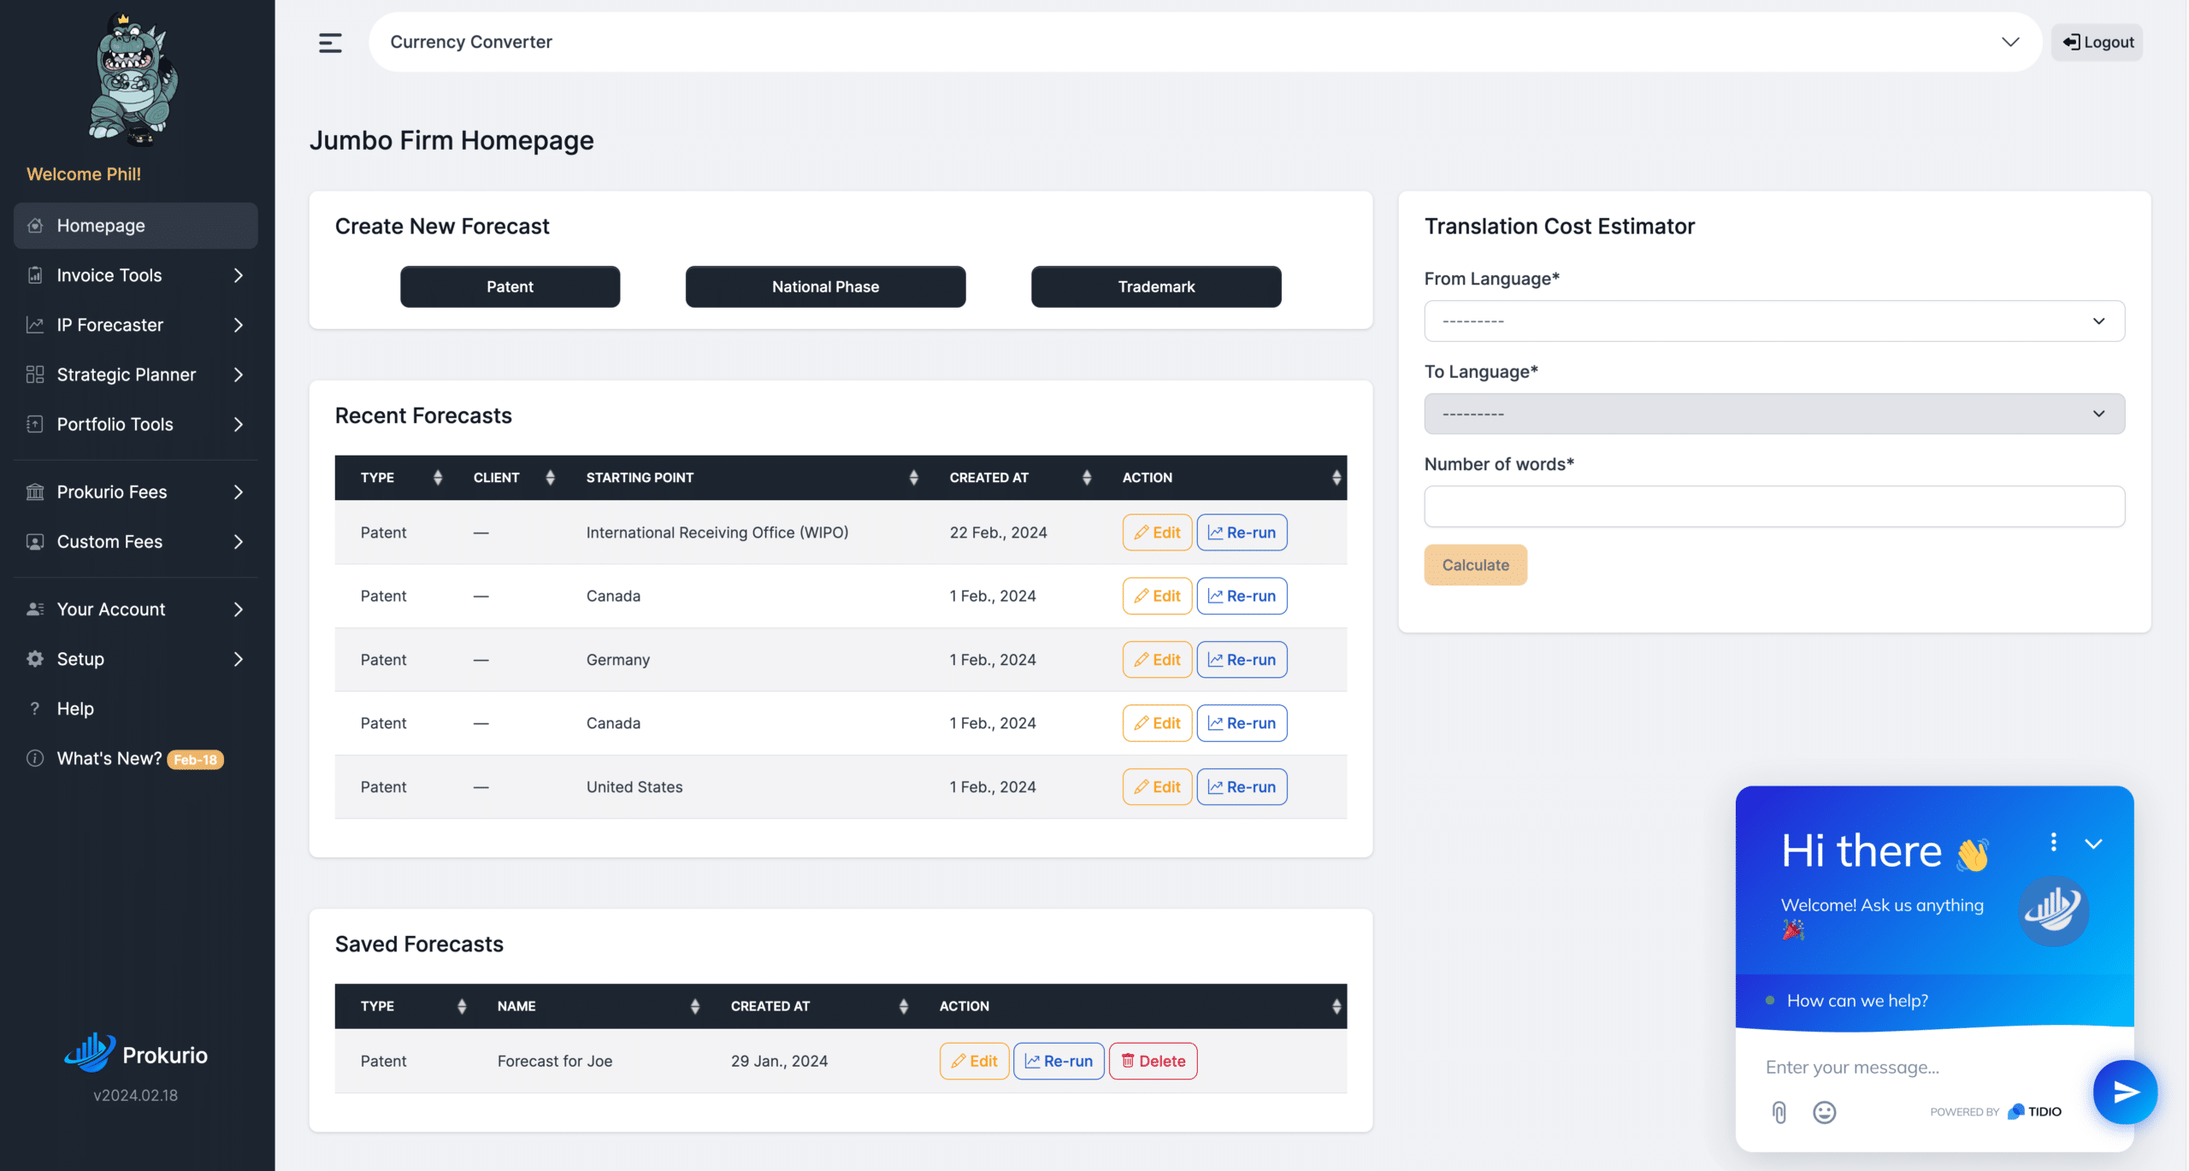Open the Prokurio Fees menu item
The height and width of the screenshot is (1171, 2189).
pyautogui.click(x=135, y=491)
